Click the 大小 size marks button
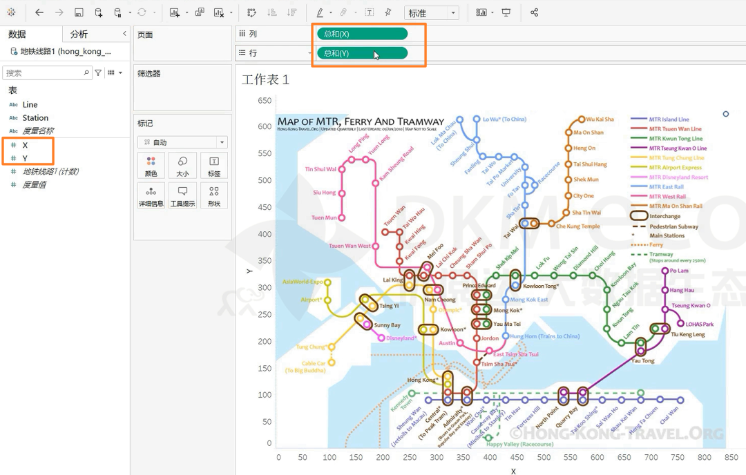Viewport: 746px width, 475px height. (182, 166)
